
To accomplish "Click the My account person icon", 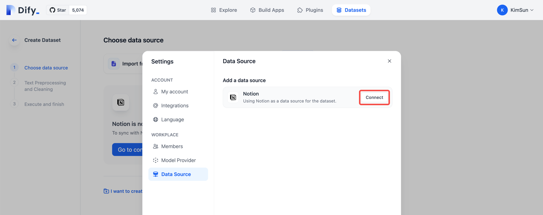I will click(x=156, y=92).
